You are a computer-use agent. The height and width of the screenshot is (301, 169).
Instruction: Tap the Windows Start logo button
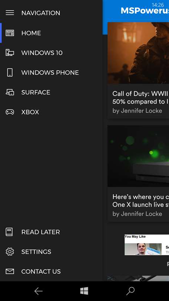(84, 291)
